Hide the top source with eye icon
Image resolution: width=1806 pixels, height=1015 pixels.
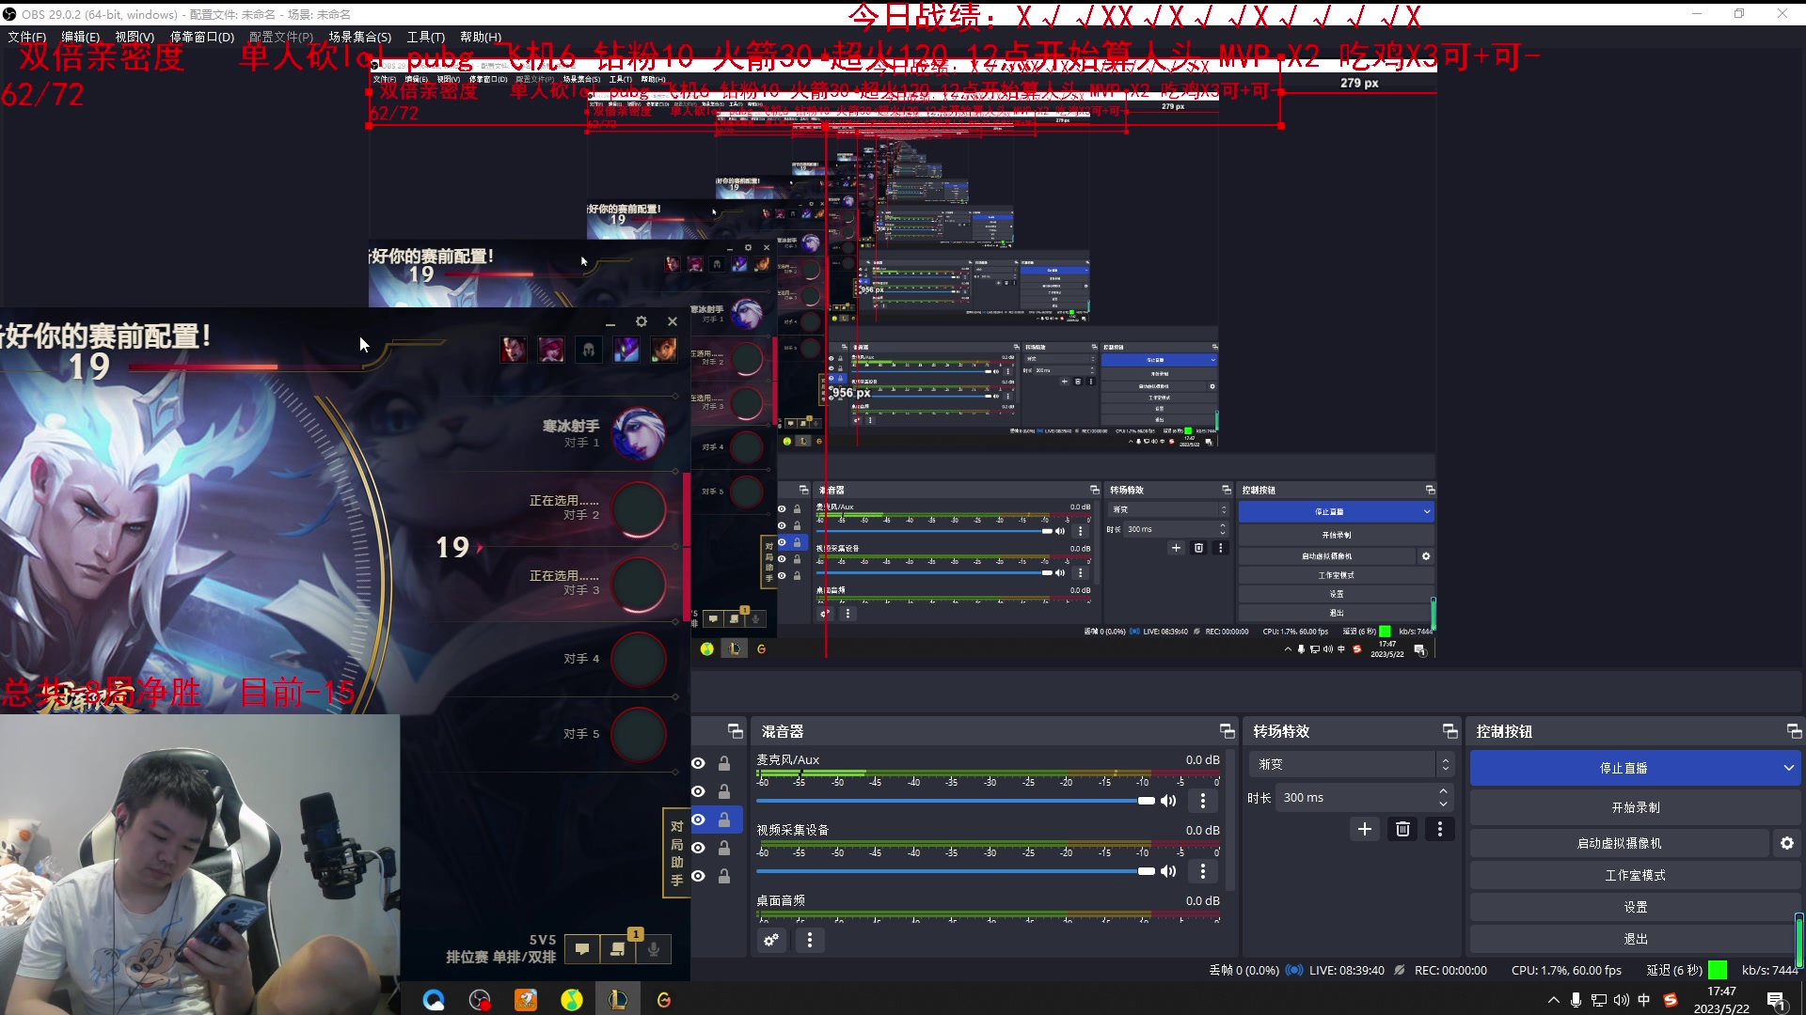pyautogui.click(x=698, y=763)
